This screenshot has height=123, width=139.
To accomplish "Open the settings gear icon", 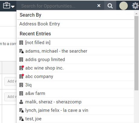I will pyautogui.click(x=135, y=6).
